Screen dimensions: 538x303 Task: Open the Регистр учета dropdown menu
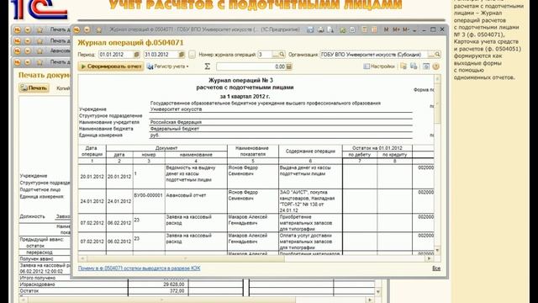click(168, 66)
